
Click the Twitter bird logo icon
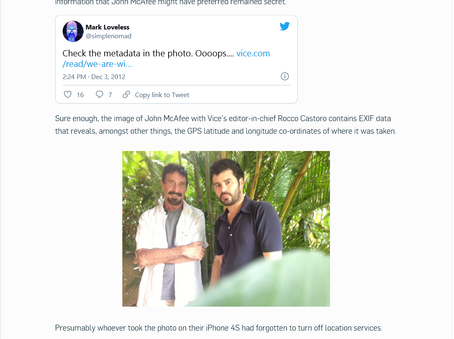coord(285,26)
